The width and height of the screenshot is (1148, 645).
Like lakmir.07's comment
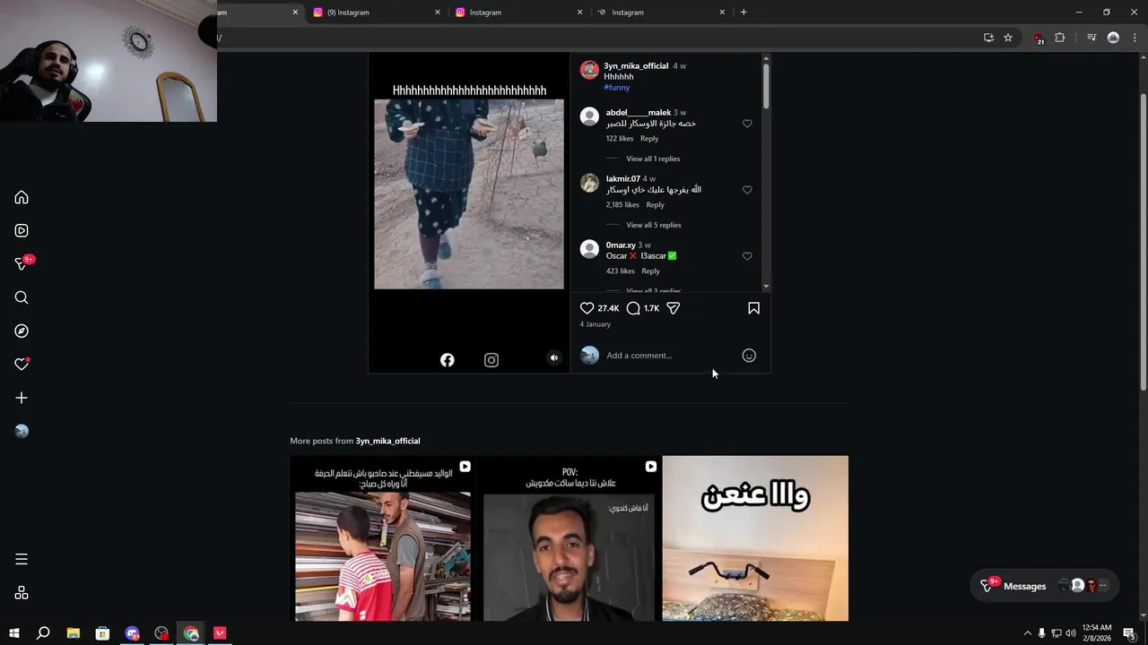747,190
